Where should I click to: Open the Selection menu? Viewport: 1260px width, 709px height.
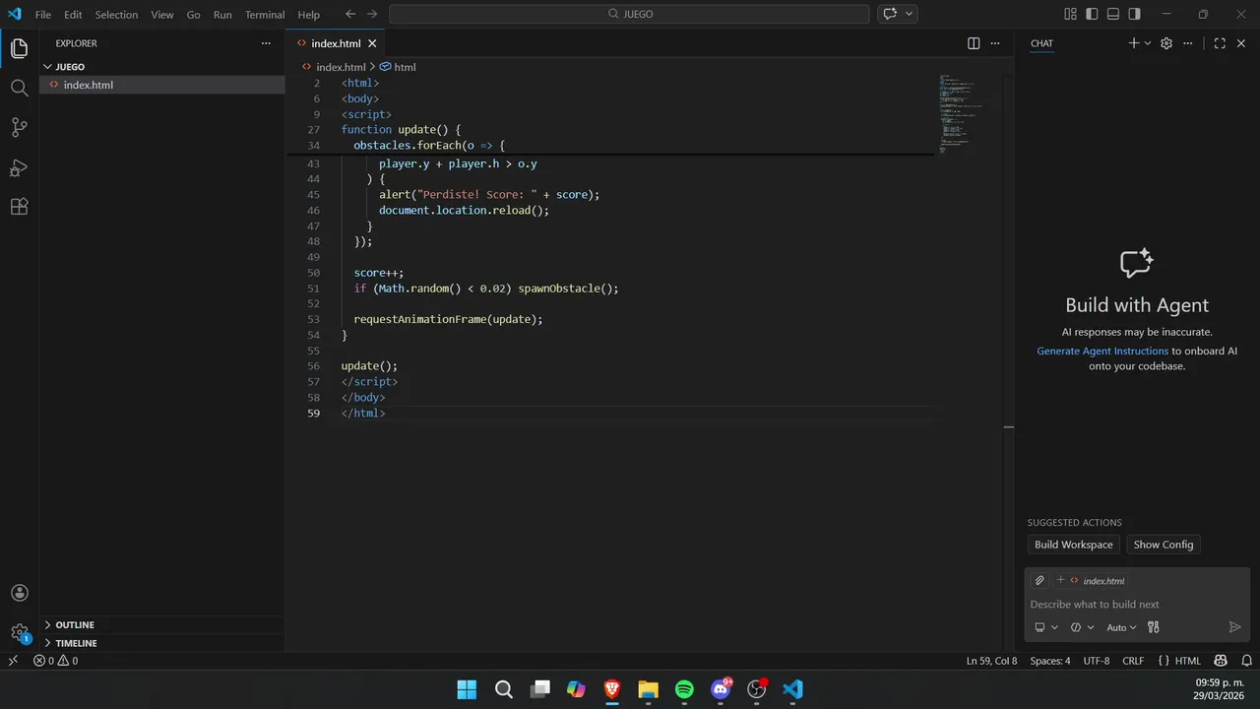pyautogui.click(x=116, y=15)
